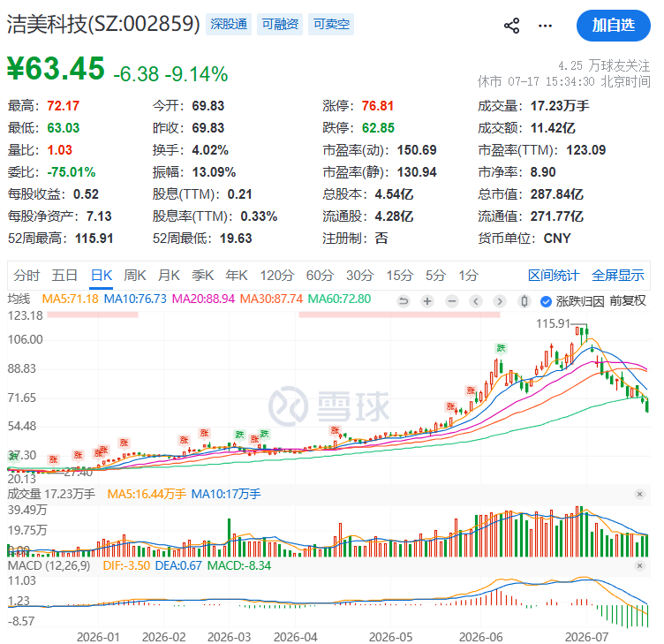Click the 涨停 76.81 value

pos(378,106)
